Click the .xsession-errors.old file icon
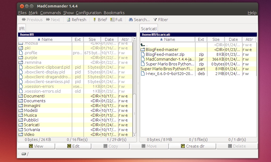 click(21, 91)
